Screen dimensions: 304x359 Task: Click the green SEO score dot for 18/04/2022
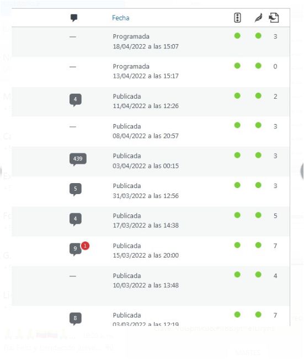click(x=237, y=36)
